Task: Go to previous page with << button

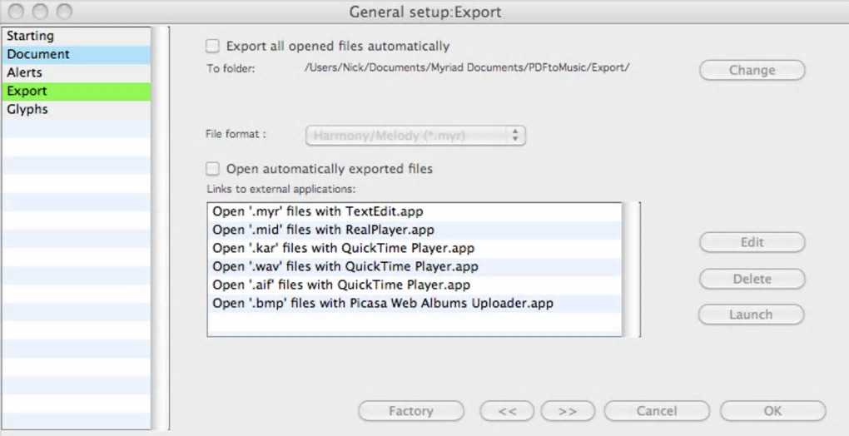Action: coord(508,410)
